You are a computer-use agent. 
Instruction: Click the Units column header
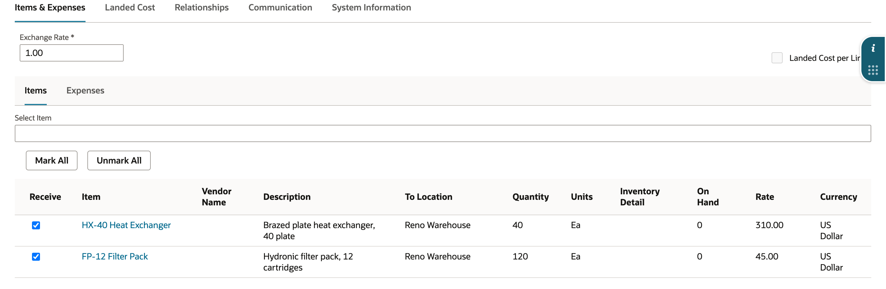coord(582,197)
